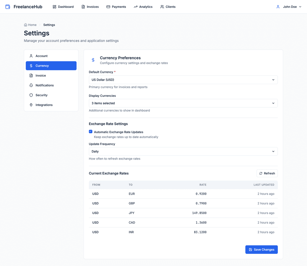Open the Payments card icon
Screen dimensions: 307x266
tap(108, 7)
